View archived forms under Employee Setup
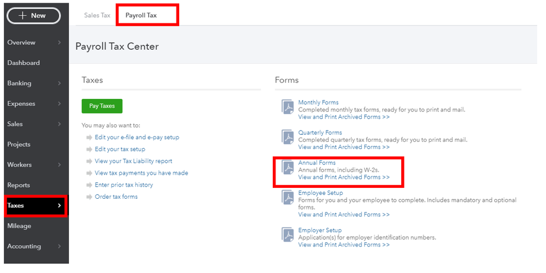 [x=344, y=215]
